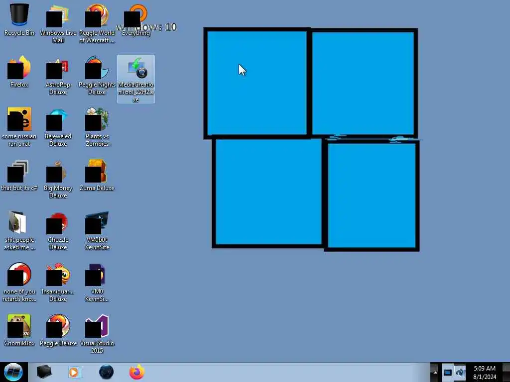Viewport: 510px width, 382px height.
Task: Select Peggle World of Warcraft desktop icon
Action: pyautogui.click(x=97, y=23)
